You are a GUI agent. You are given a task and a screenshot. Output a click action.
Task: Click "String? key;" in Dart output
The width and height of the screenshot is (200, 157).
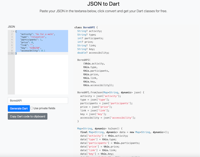pos(86,49)
